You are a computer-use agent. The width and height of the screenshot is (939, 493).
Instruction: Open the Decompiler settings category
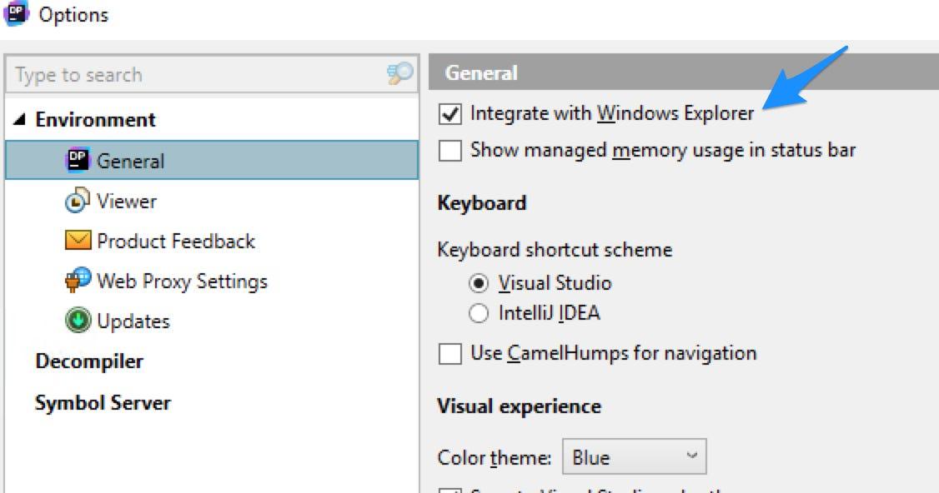coord(88,361)
